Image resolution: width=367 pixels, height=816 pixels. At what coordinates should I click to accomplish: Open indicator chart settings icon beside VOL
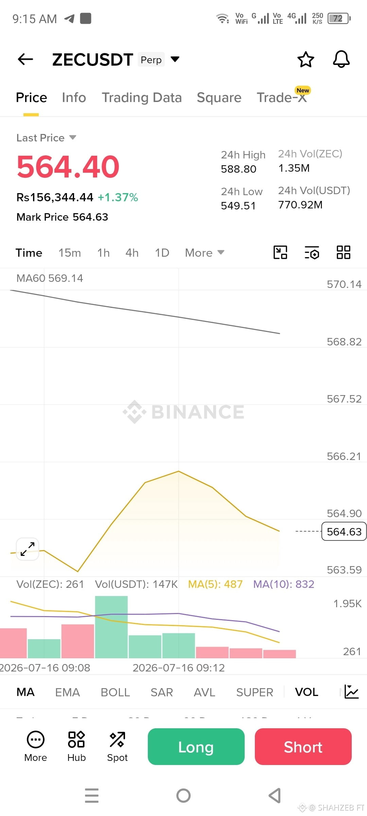[x=351, y=692]
